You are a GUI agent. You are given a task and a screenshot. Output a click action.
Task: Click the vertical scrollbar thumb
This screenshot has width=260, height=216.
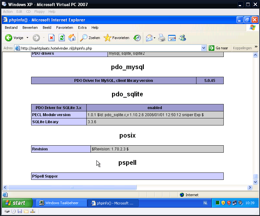[256, 176]
